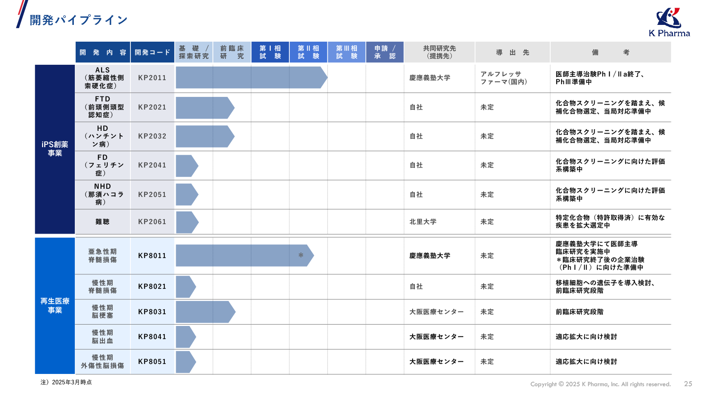Screen dimensions: 706x397
Task: Click the KP2032 progress arrow bar
Action: pos(205,137)
